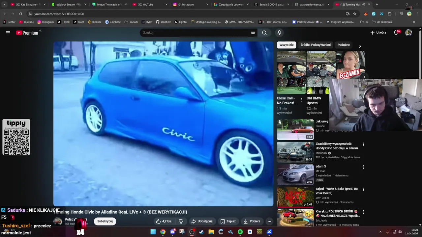Screen dimensions: 422x237
Task: Switch to the pajalock Stream tab
Action: click(x=69, y=5)
